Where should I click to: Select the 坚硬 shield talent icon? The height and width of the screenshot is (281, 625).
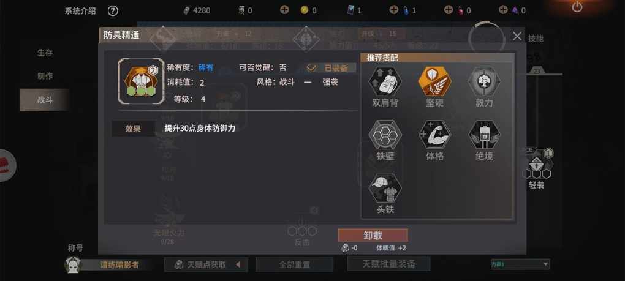pyautogui.click(x=434, y=81)
